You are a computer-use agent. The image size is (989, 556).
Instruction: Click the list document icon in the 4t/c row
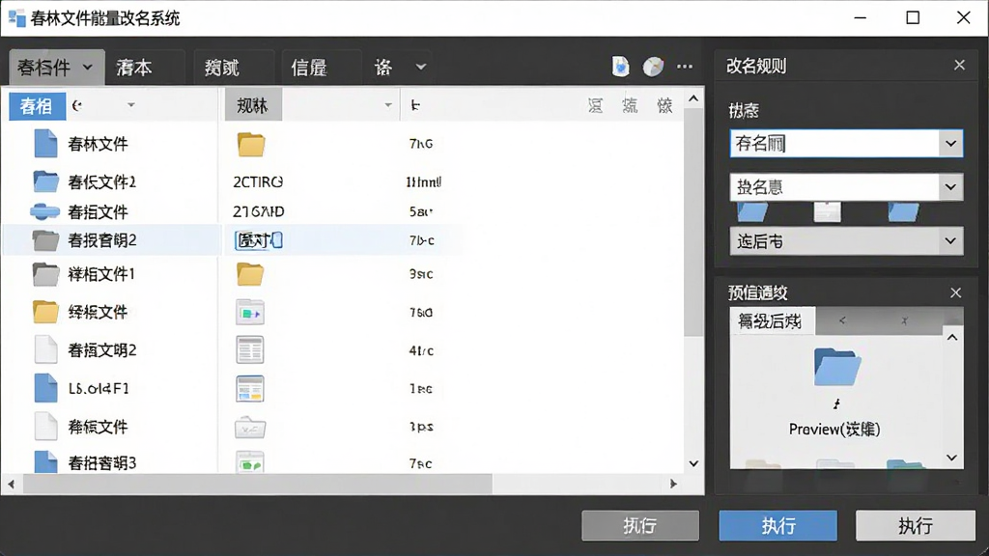250,349
